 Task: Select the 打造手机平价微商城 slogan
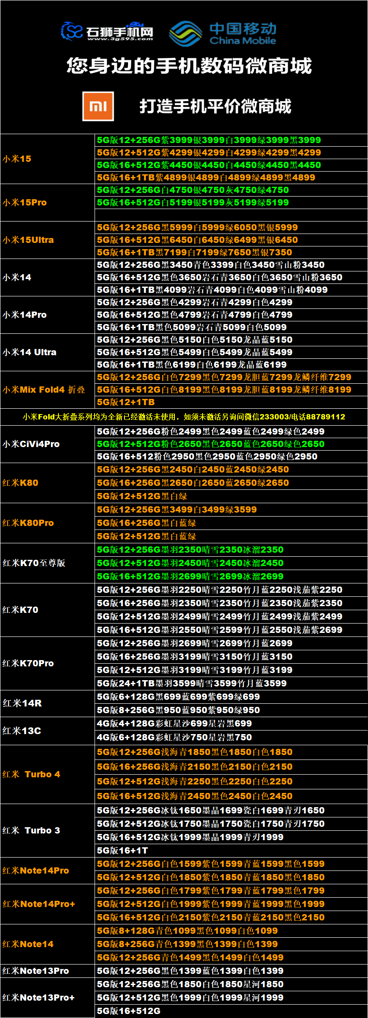215,107
